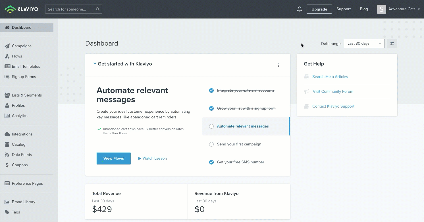
Task: Open Search Help Articles link
Action: tap(330, 77)
